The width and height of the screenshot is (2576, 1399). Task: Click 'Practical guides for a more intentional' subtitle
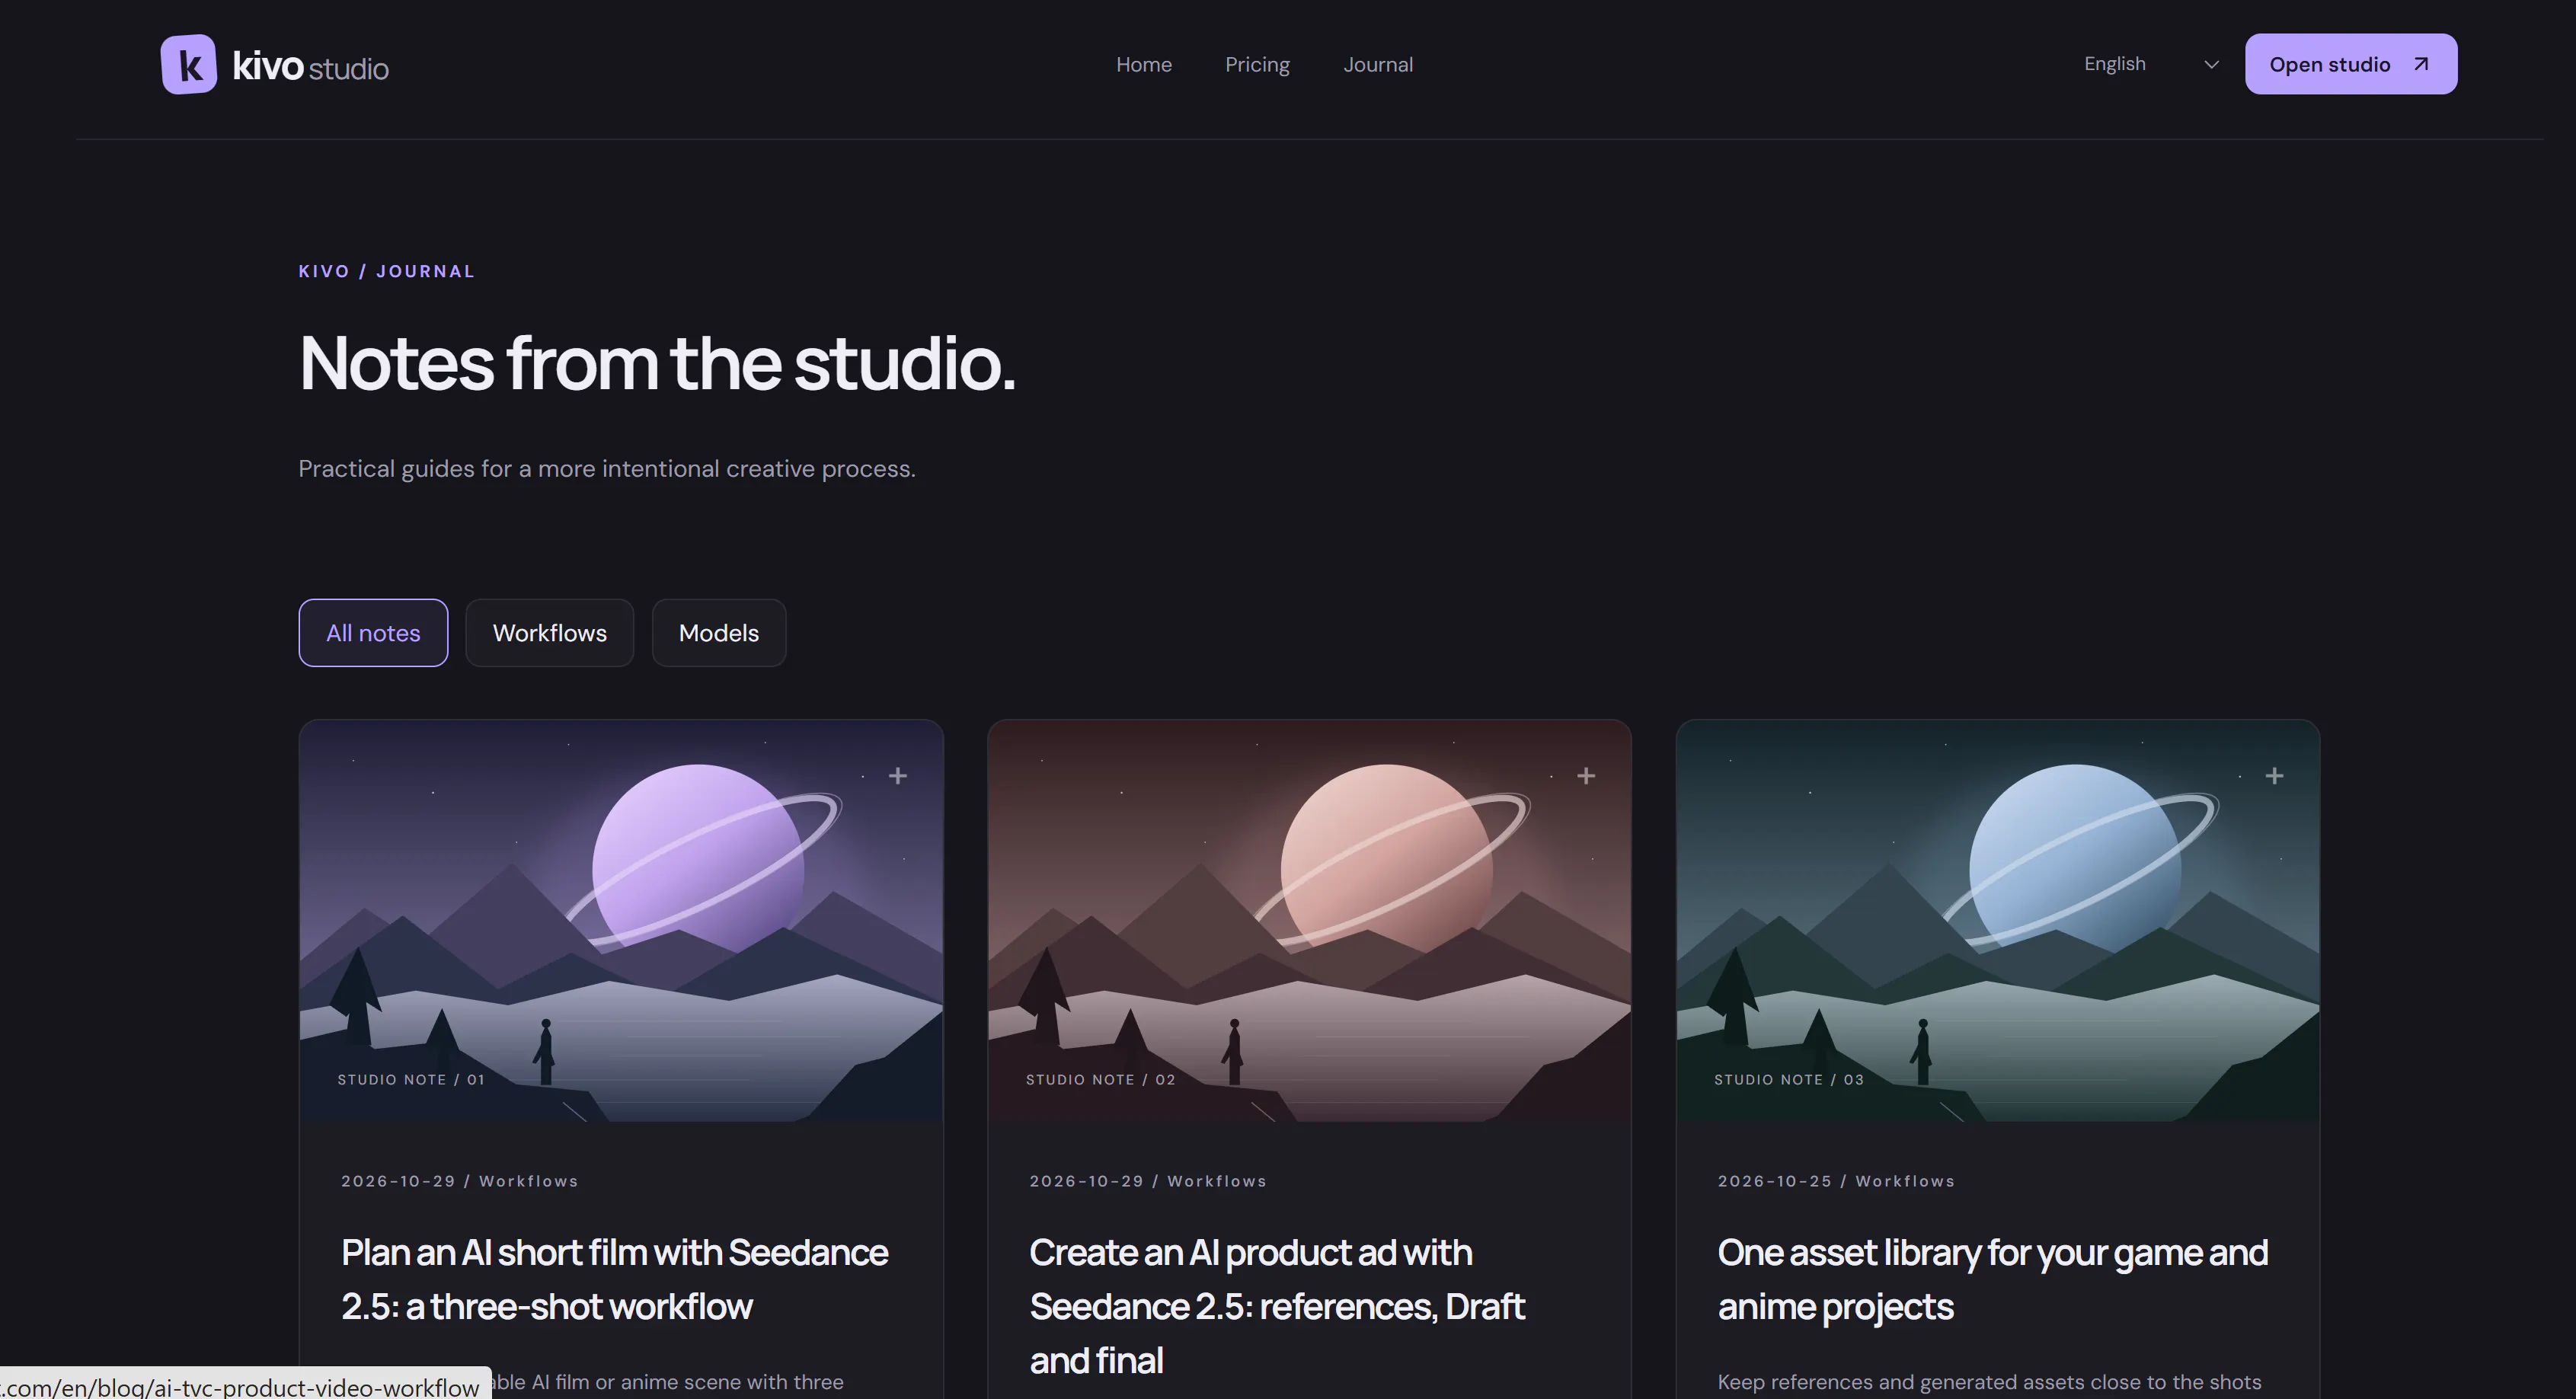point(607,469)
